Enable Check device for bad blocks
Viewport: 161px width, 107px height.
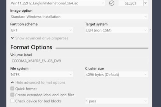12,101
